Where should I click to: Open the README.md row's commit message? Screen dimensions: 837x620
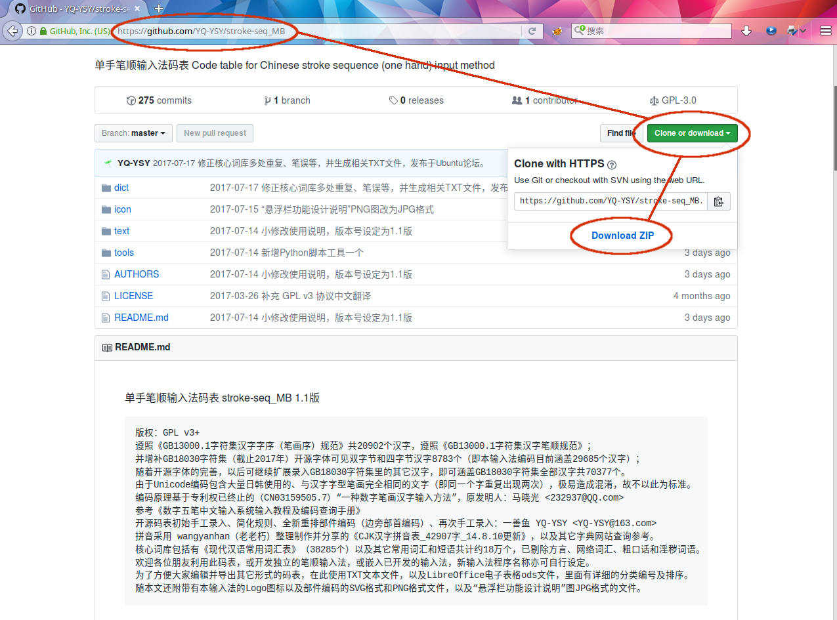point(311,318)
